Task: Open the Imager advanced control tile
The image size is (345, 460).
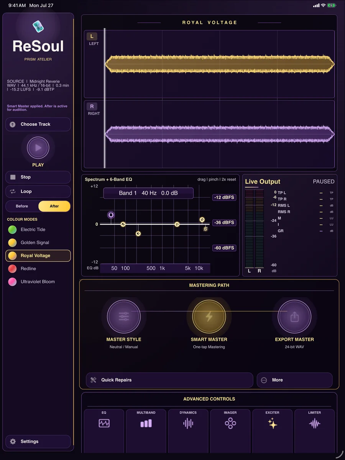Action: (230, 431)
